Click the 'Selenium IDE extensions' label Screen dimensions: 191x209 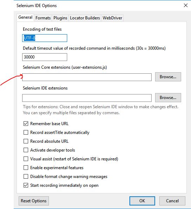click(45, 88)
